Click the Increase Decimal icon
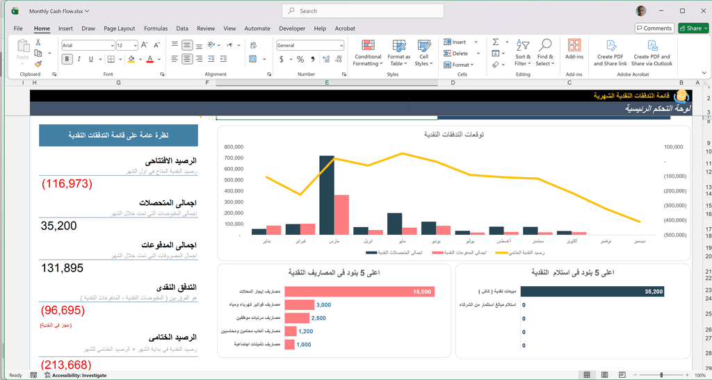This screenshot has height=380, width=712. [326, 59]
